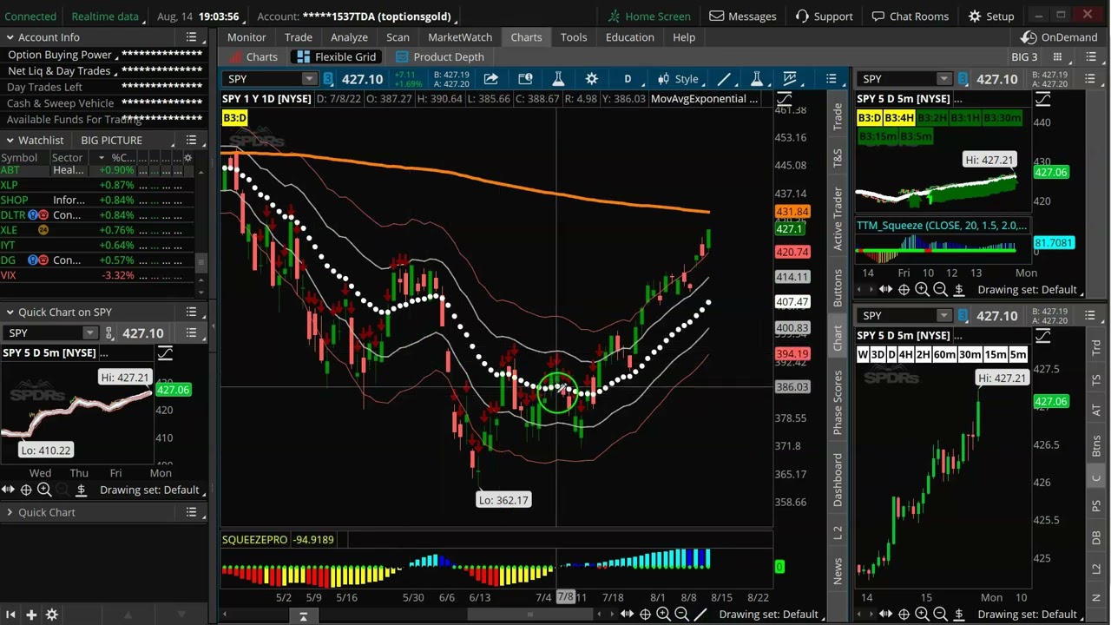Open main chart settings gear
Image resolution: width=1111 pixels, height=625 pixels.
coord(591,79)
